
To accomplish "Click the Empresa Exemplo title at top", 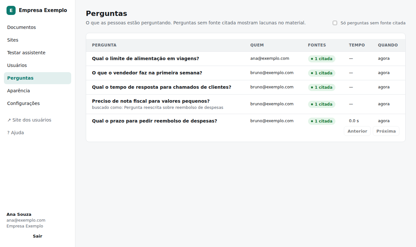I will (43, 10).
